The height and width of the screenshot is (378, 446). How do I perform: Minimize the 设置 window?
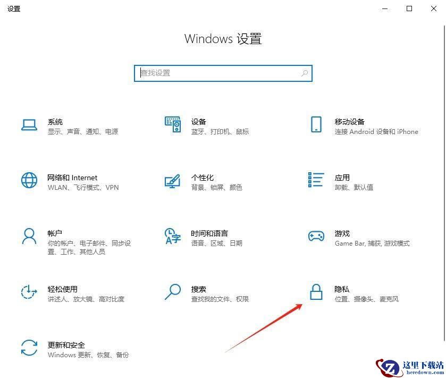(x=385, y=9)
